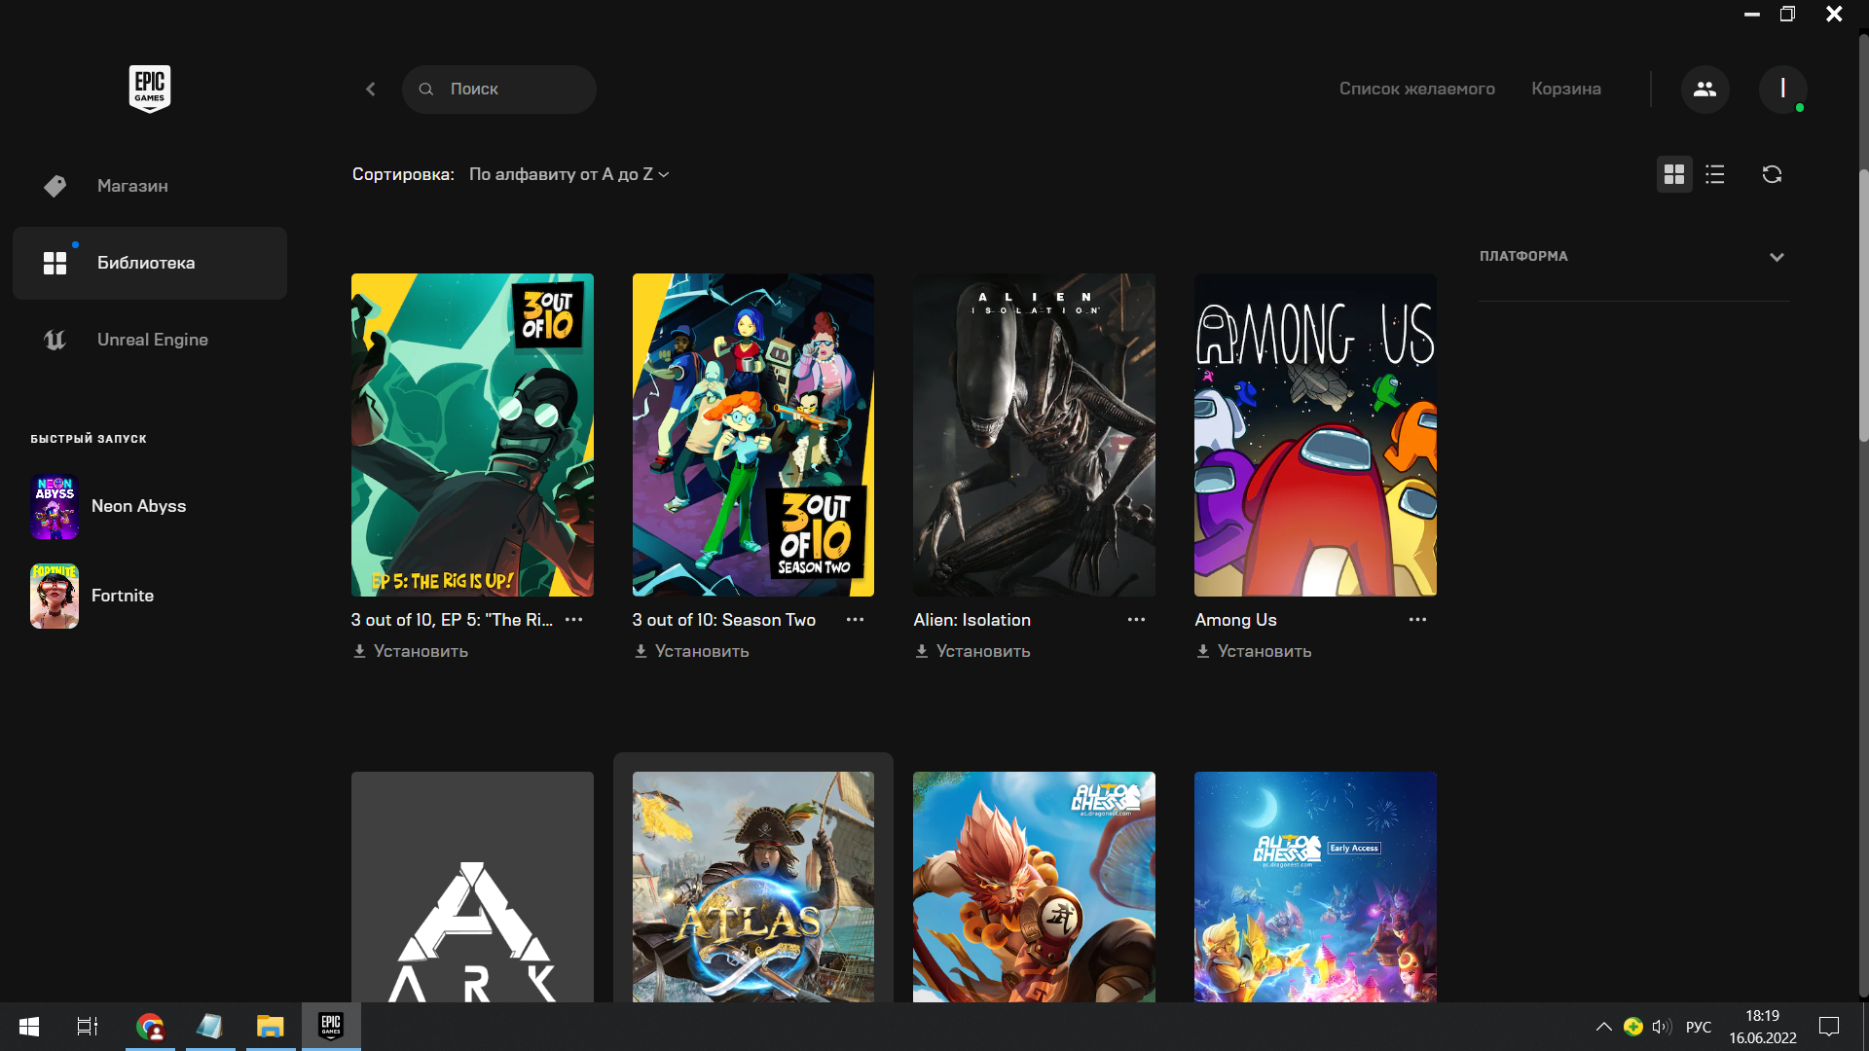Launch Neon Abyss from quick launch
Screen dimensions: 1869x1051
click(138, 506)
